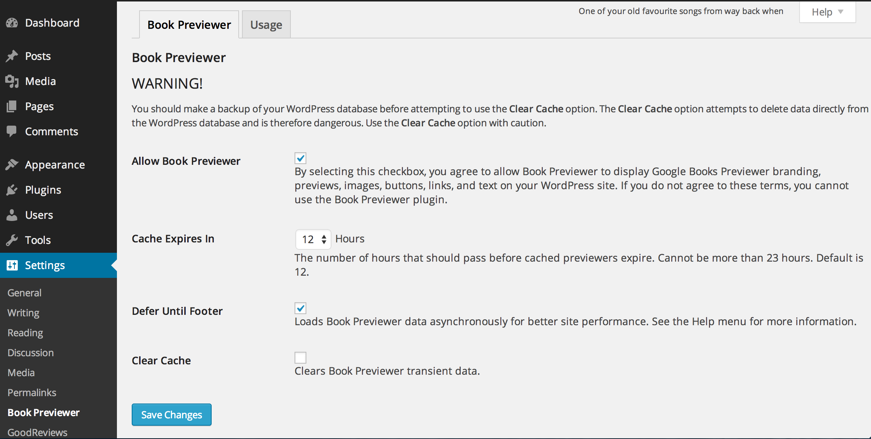Viewport: 871px width, 439px height.
Task: Click the Pages document icon
Action: pyautogui.click(x=12, y=106)
